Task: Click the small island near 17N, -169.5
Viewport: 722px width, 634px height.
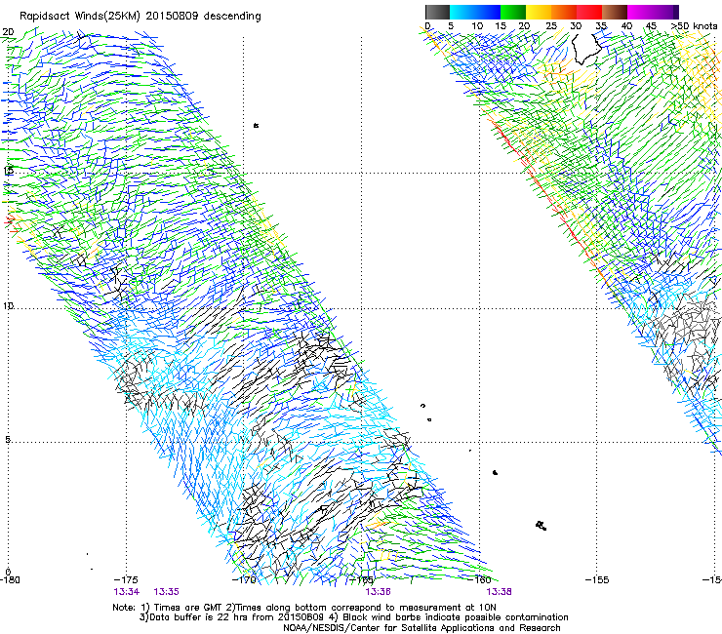Action: [x=256, y=125]
